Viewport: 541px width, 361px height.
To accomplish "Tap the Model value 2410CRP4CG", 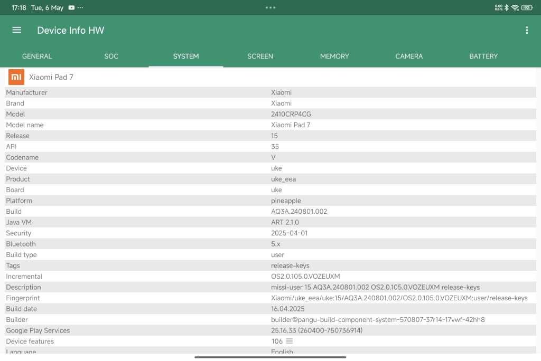I will tap(288, 114).
